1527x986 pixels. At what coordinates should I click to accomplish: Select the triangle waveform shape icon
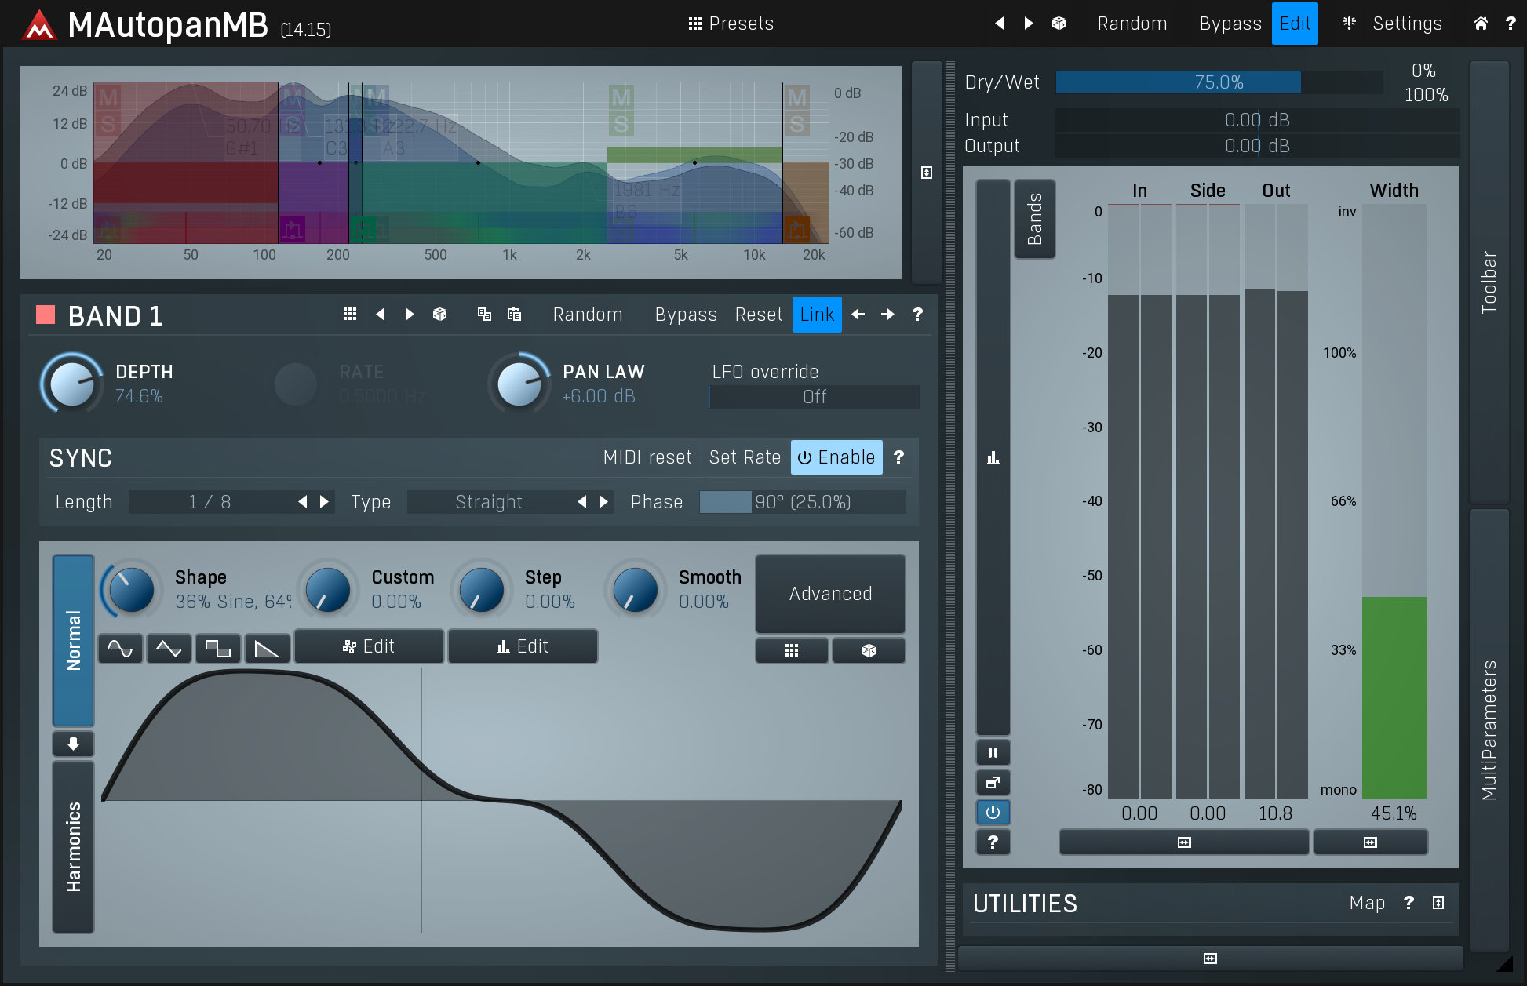pos(169,648)
